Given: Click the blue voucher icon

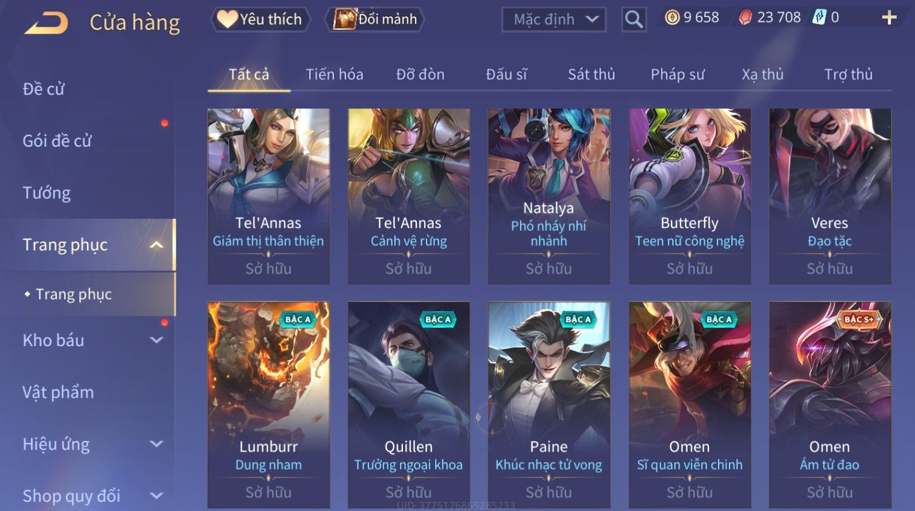Looking at the screenshot, I should (819, 17).
